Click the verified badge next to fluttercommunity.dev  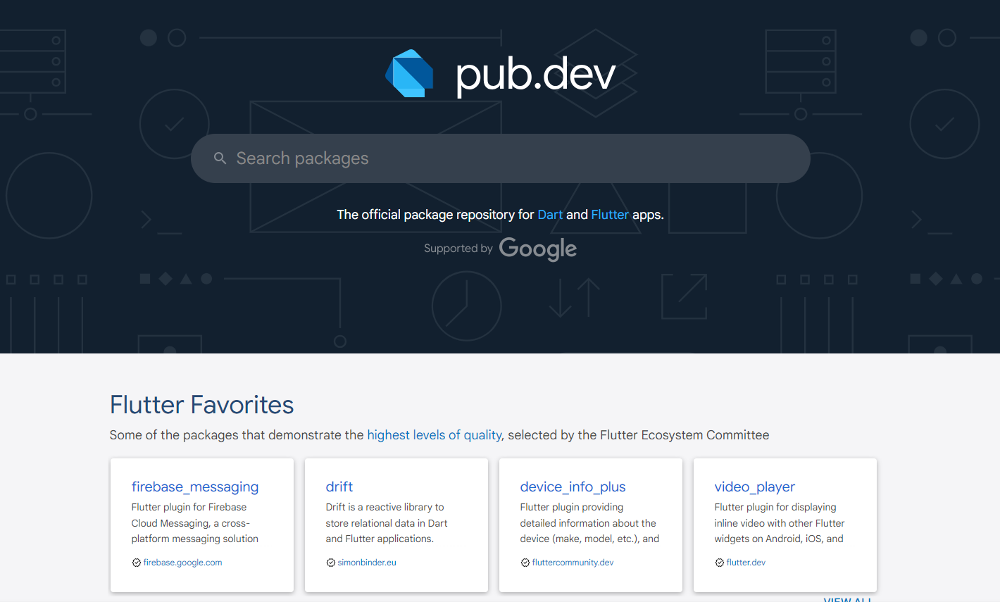click(x=525, y=563)
